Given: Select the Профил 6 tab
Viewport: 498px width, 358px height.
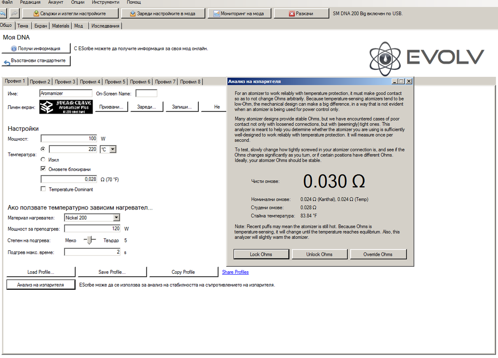Looking at the screenshot, I should pos(140,82).
